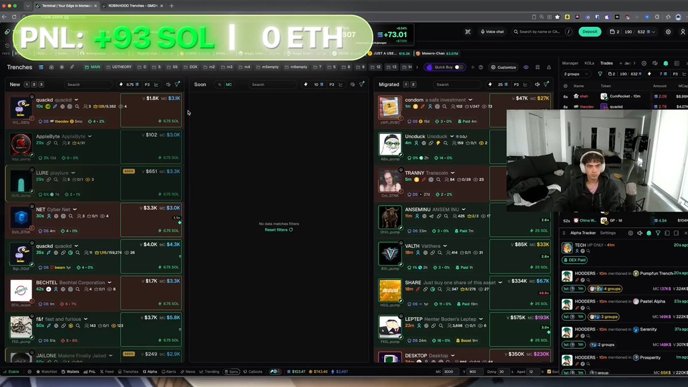The height and width of the screenshot is (387, 688).
Task: Open the Unduck token thumbnail
Action: 390,144
